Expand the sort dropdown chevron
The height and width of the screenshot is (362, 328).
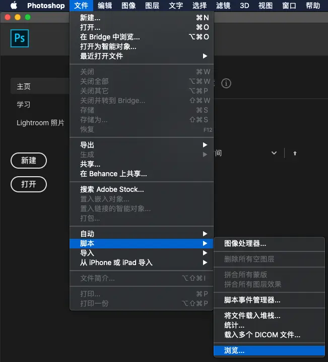tap(274, 153)
